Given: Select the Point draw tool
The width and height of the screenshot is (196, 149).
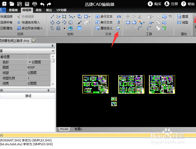Looking at the screenshot, I should click(x=64, y=28).
